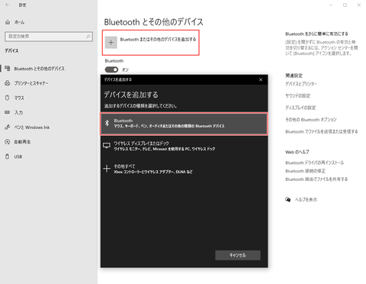Viewport: 366px width, 284px height.
Task: Select the 自動再生 autoplay icon
Action: (x=8, y=142)
